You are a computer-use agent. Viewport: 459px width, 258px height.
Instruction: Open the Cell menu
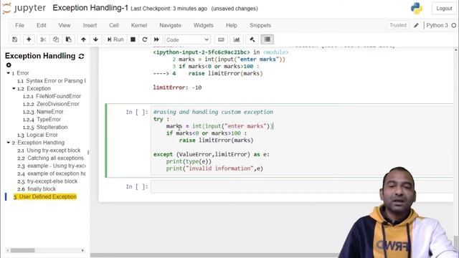[x=114, y=26]
